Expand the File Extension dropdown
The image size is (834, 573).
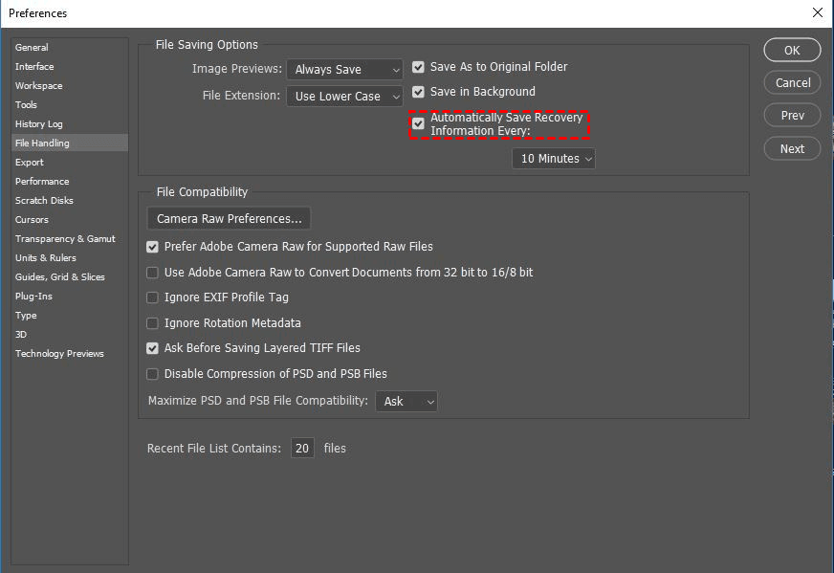pyautogui.click(x=345, y=97)
